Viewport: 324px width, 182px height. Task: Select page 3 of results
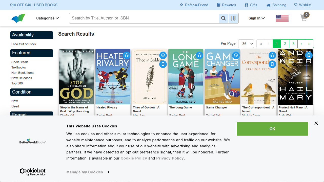click(293, 44)
